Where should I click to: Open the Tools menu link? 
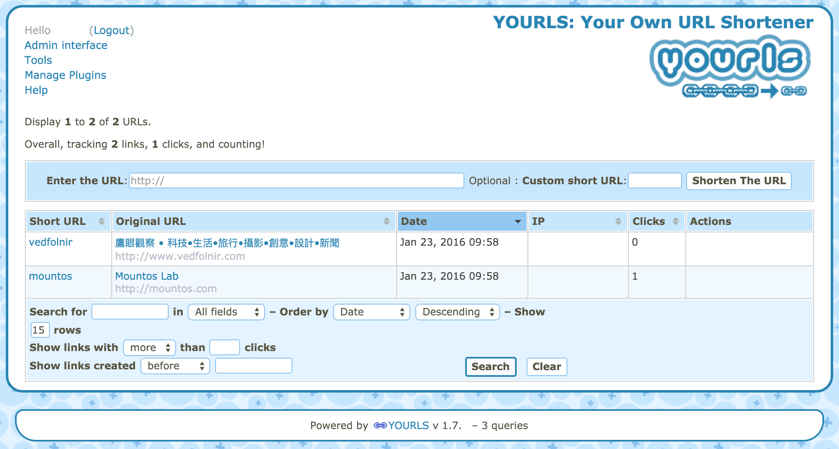38,60
